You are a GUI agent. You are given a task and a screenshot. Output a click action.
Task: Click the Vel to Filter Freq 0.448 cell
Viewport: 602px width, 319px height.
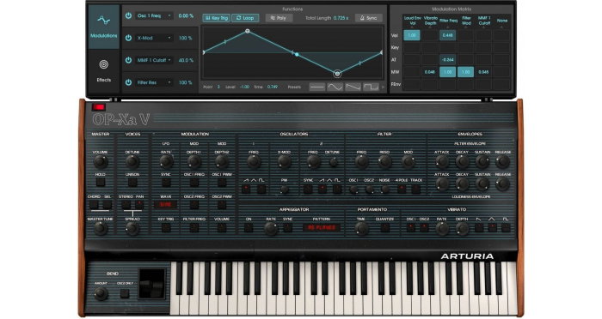[x=447, y=35]
